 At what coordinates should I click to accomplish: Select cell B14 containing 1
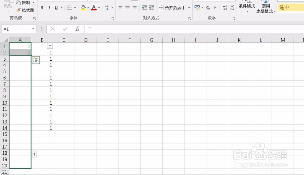point(42,128)
